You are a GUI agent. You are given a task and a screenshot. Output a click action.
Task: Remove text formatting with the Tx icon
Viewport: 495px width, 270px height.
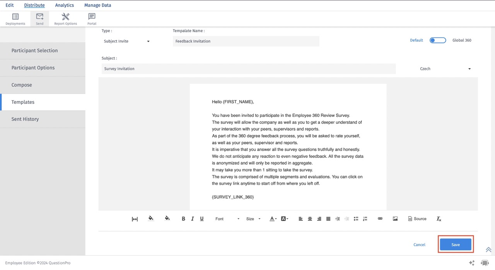(x=439, y=219)
